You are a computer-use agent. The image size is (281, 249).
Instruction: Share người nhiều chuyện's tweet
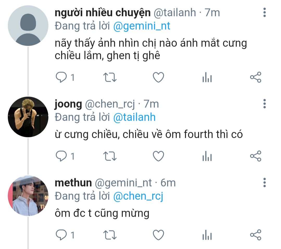click(x=256, y=77)
